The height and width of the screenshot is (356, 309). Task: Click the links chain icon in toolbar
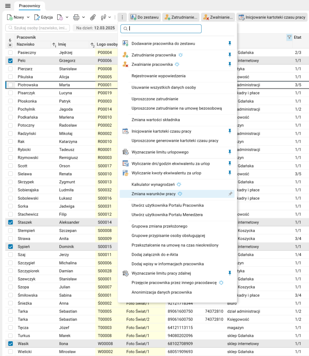(103, 17)
